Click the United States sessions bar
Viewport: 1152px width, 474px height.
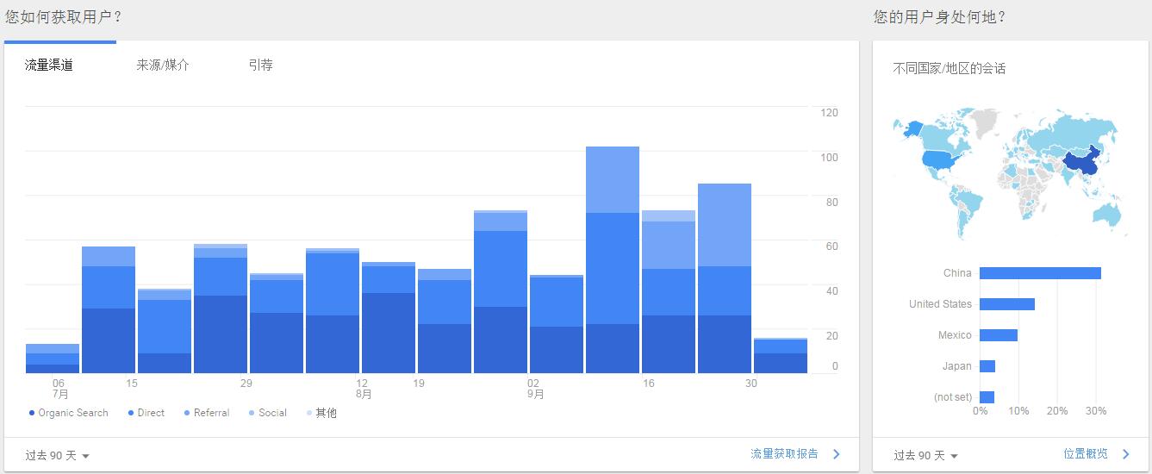point(1006,304)
